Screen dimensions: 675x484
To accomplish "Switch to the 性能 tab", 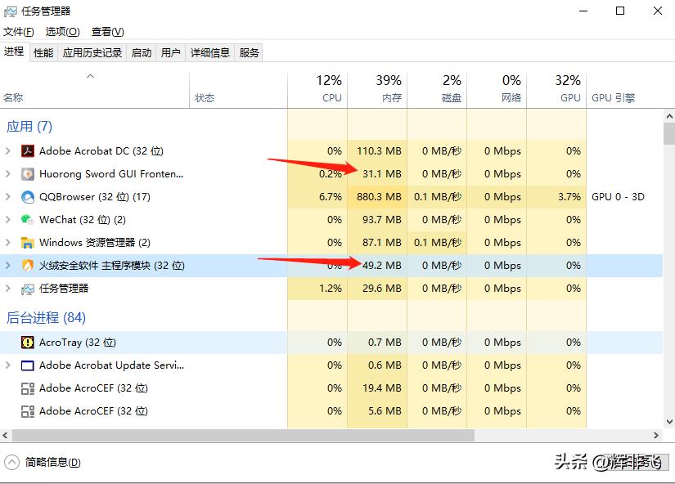I will 42,52.
